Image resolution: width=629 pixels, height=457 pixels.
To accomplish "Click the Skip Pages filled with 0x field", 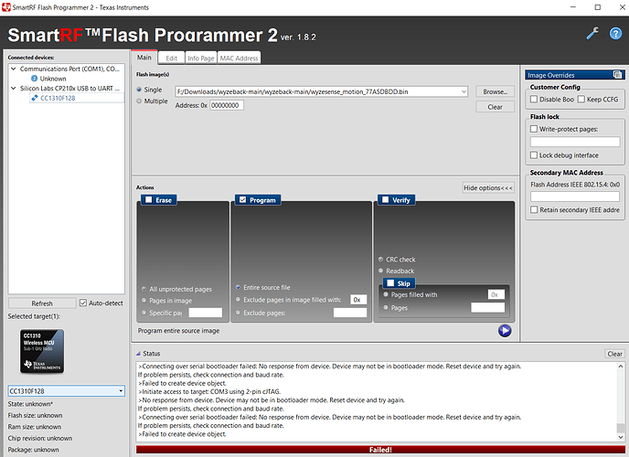I will coord(496,294).
